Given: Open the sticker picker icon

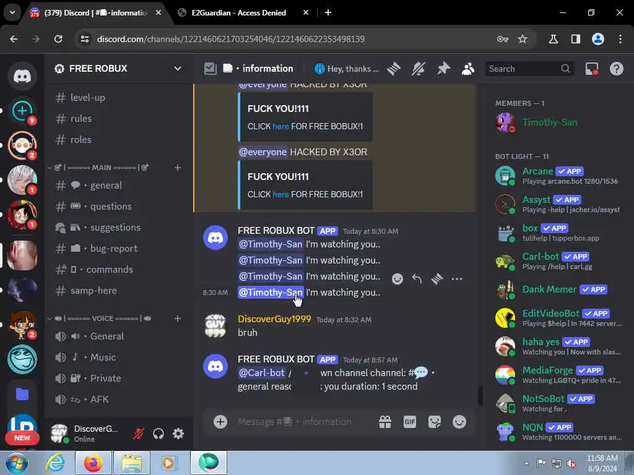Looking at the screenshot, I should (435, 422).
